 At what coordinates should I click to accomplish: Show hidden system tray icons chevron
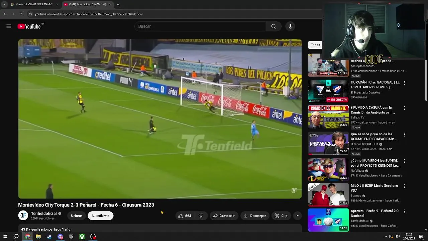386,237
